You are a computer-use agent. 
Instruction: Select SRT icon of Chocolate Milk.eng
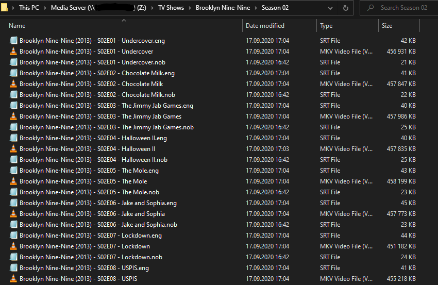pyautogui.click(x=13, y=73)
